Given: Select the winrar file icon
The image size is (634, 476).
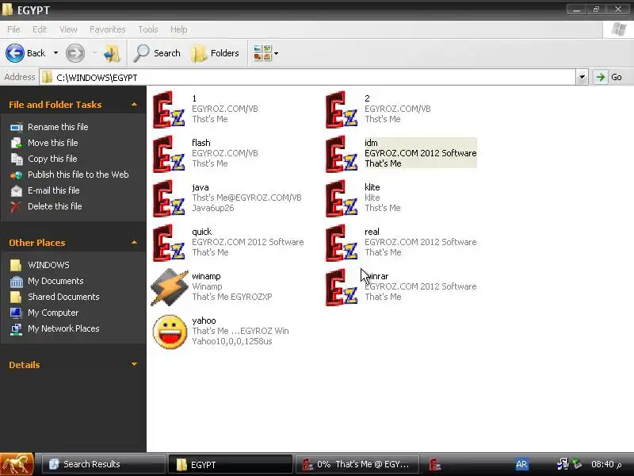Looking at the screenshot, I should [x=342, y=288].
